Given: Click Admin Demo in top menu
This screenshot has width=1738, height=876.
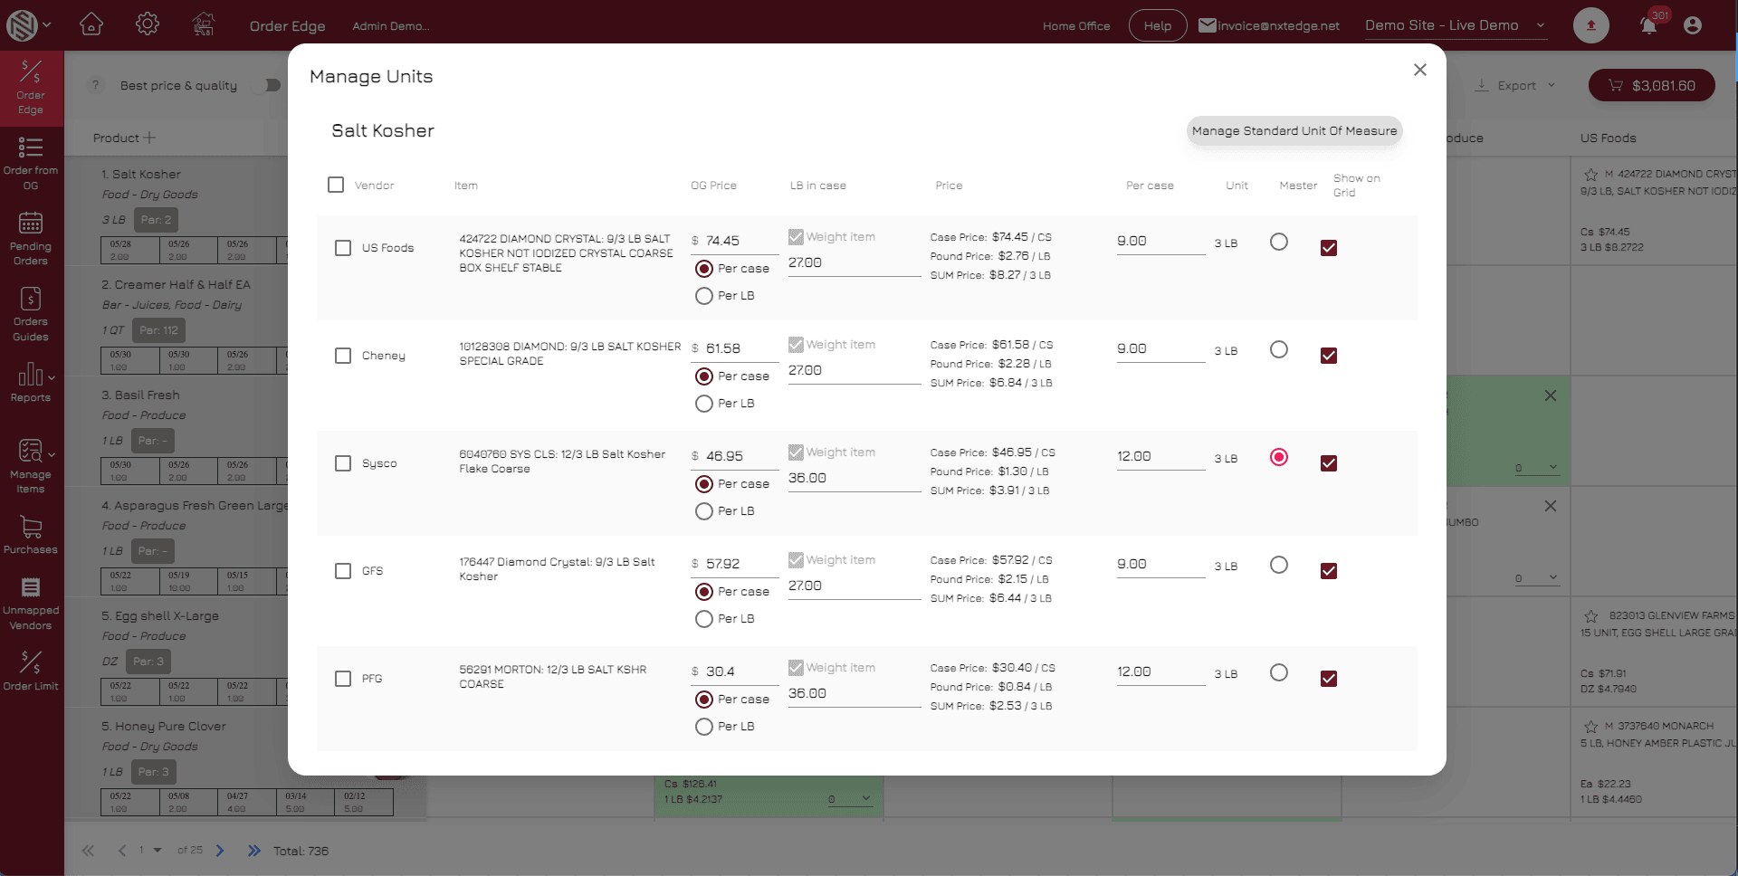Looking at the screenshot, I should pos(391,25).
